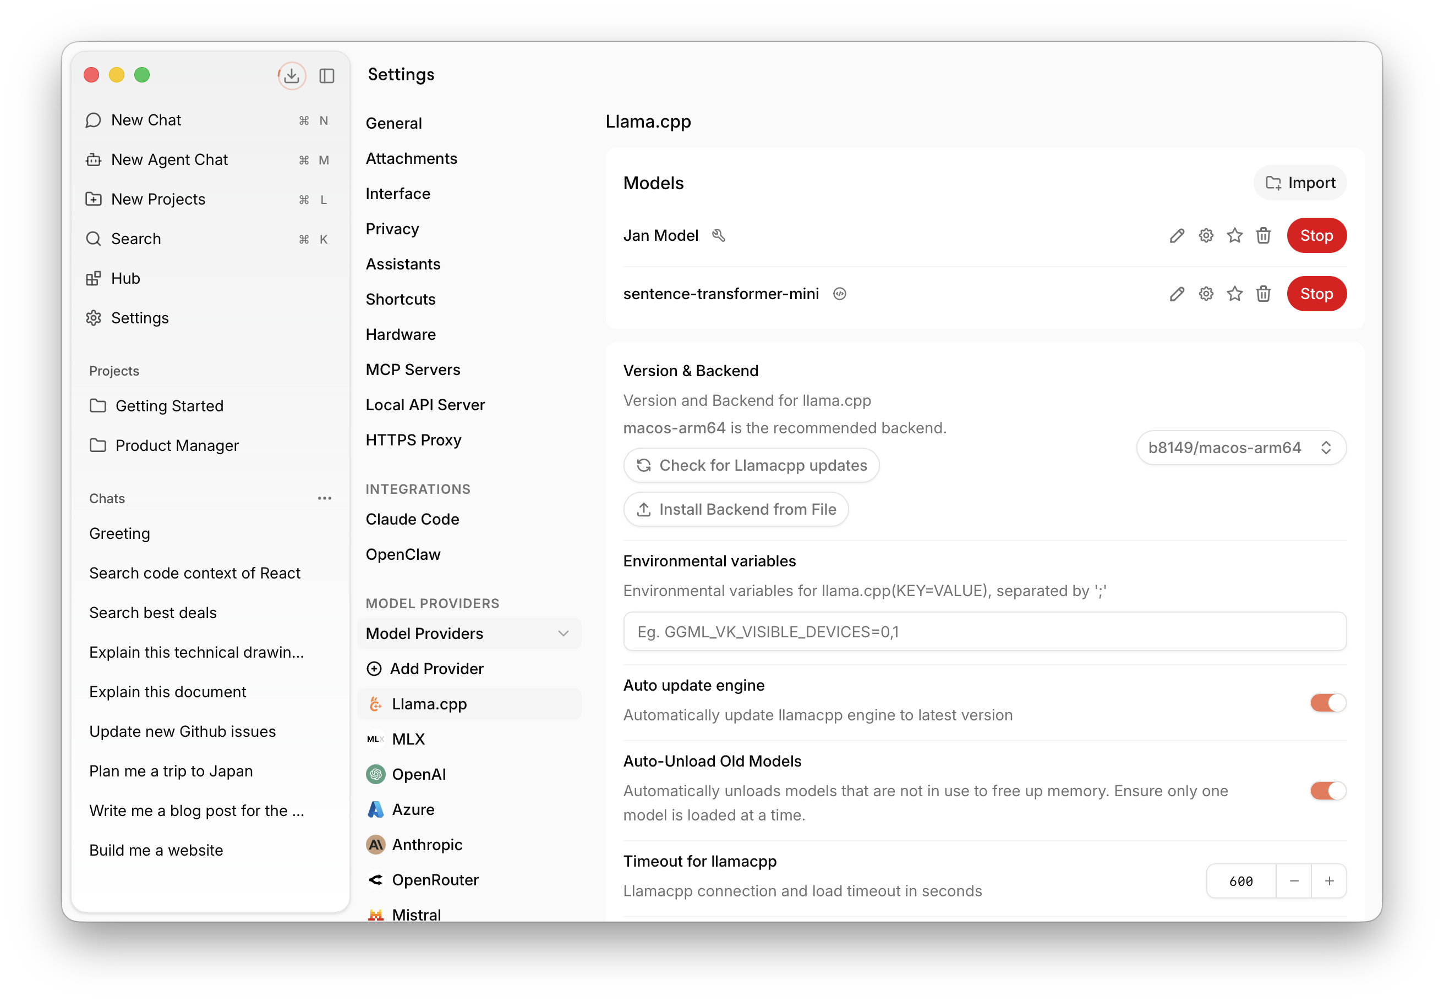The height and width of the screenshot is (1003, 1444).
Task: Increase llamacpp timeout with plus button
Action: click(1329, 881)
